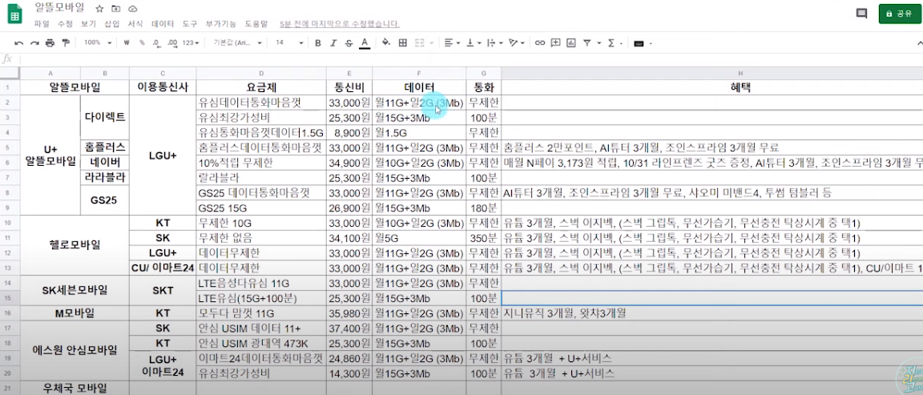Open the 123 number format dropdown

pos(190,43)
